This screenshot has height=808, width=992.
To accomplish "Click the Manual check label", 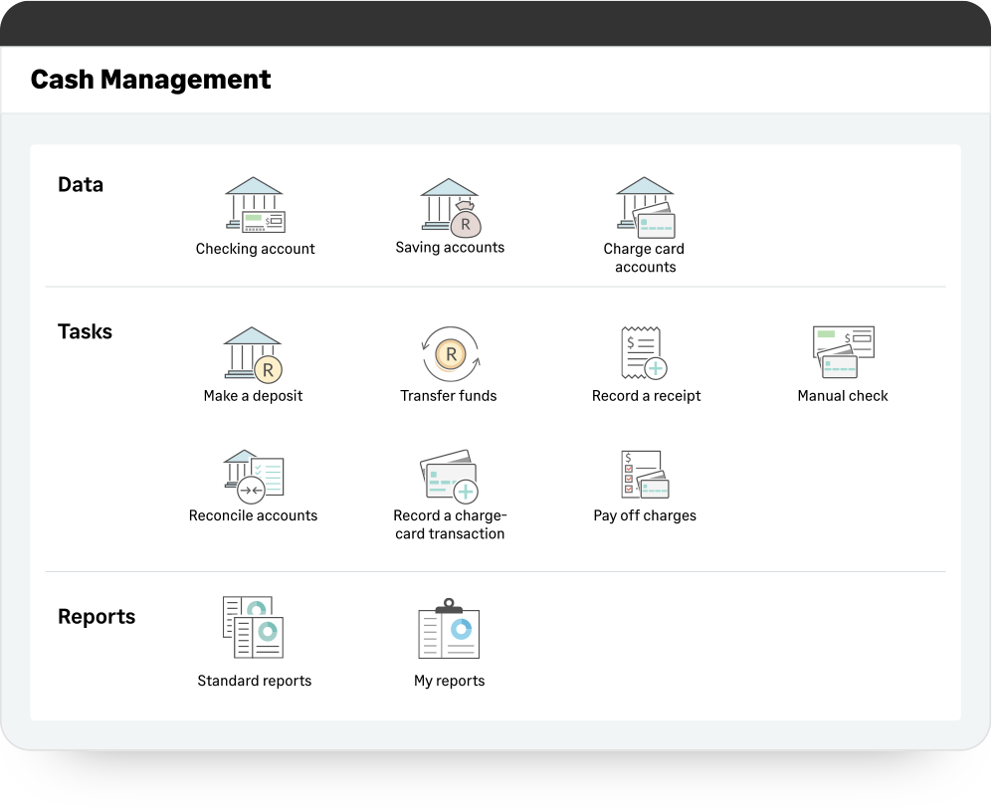I will [843, 396].
